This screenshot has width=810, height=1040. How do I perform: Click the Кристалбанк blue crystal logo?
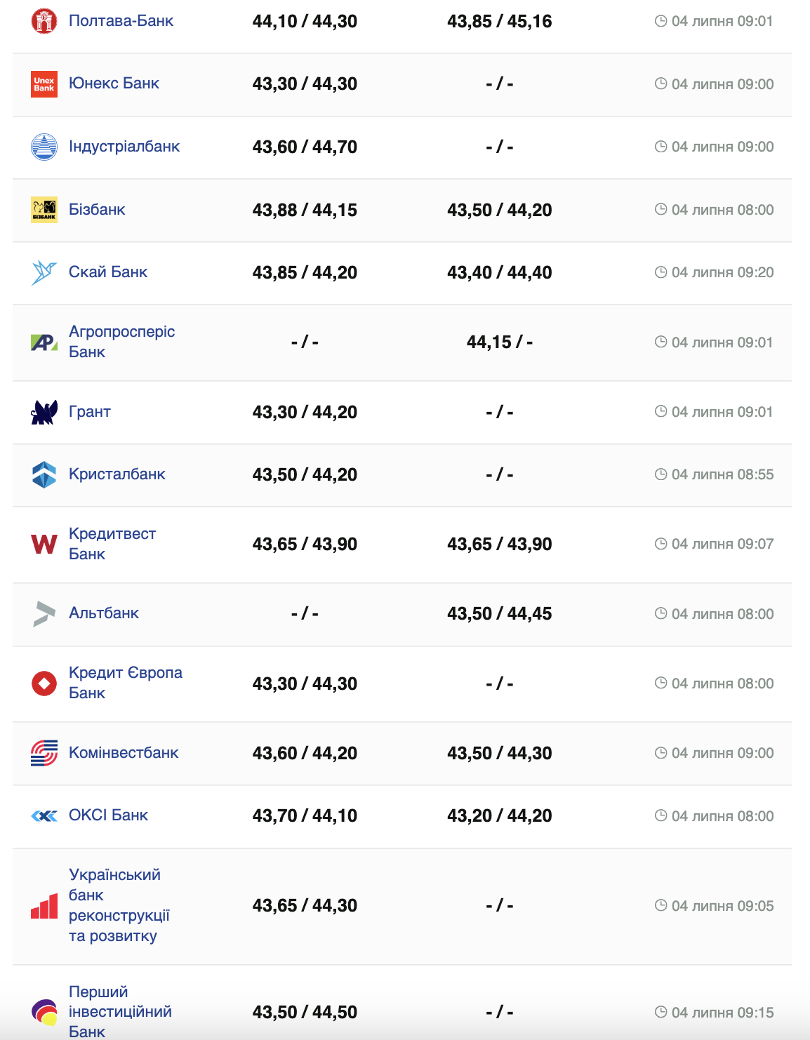(44, 474)
